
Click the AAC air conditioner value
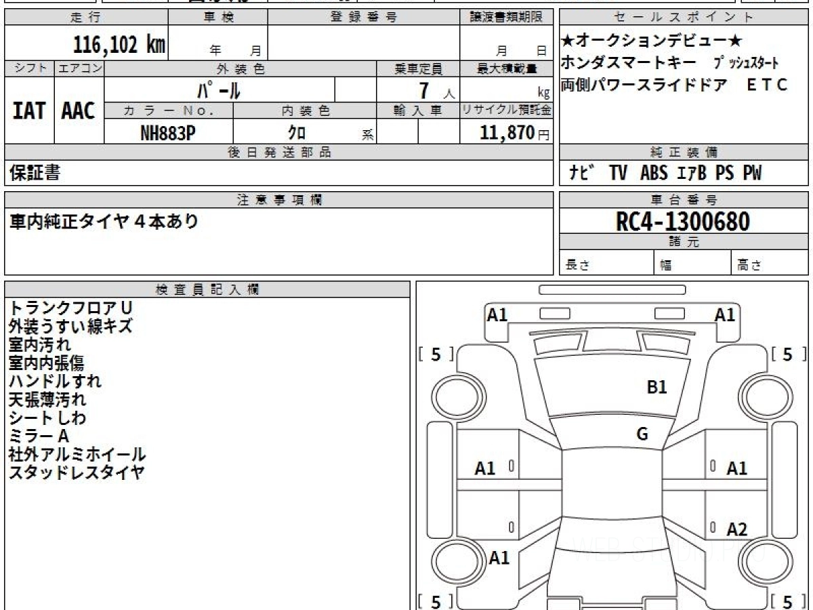79,110
